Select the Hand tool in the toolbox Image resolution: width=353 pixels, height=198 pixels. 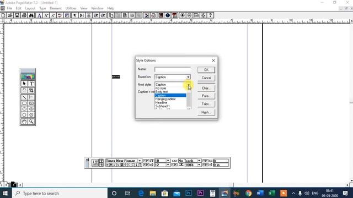[x=24, y=122]
